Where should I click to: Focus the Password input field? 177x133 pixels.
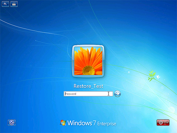click(88, 94)
